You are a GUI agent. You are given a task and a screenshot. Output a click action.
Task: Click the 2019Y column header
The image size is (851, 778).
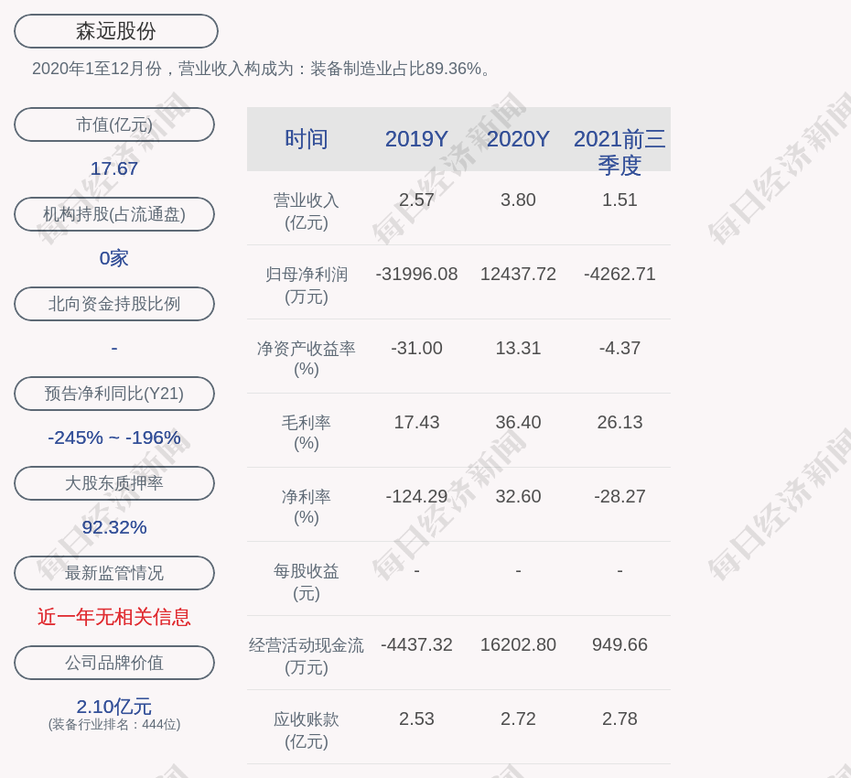pos(416,139)
